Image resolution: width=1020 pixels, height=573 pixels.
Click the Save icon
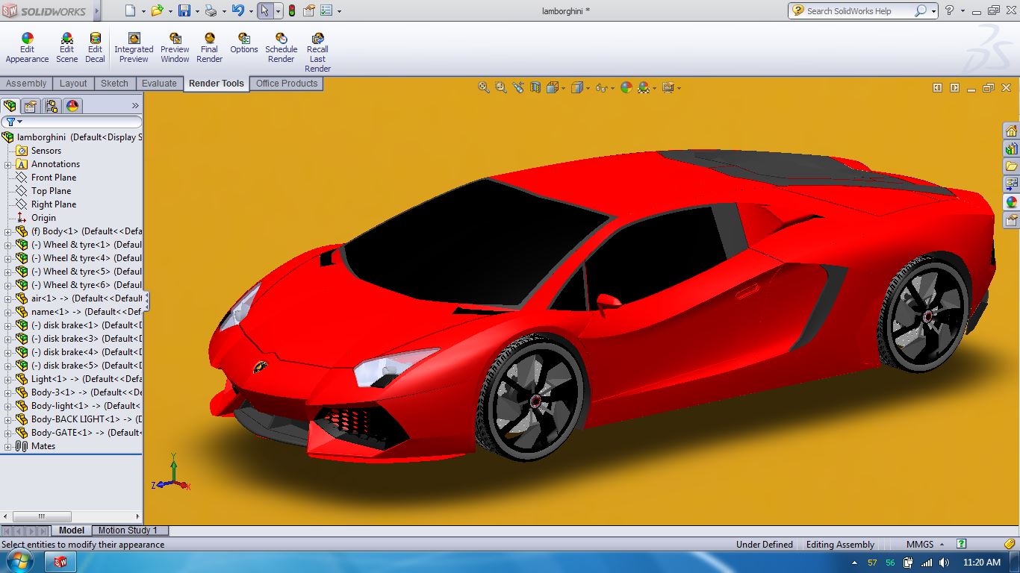click(x=184, y=10)
